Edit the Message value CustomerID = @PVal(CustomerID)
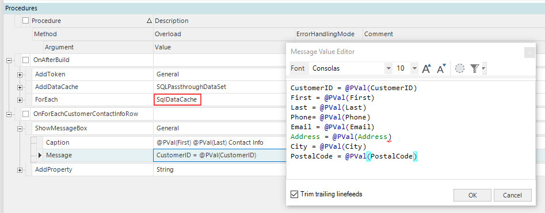Screen dimensions: 545x213 pyautogui.click(x=220, y=156)
